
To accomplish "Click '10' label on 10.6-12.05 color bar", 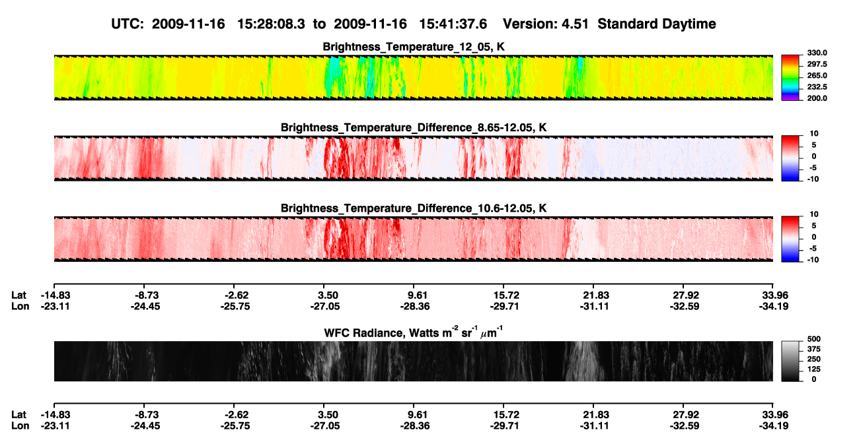I will [x=814, y=214].
